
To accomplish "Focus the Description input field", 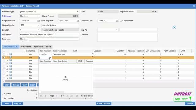I will (x=49, y=35).
